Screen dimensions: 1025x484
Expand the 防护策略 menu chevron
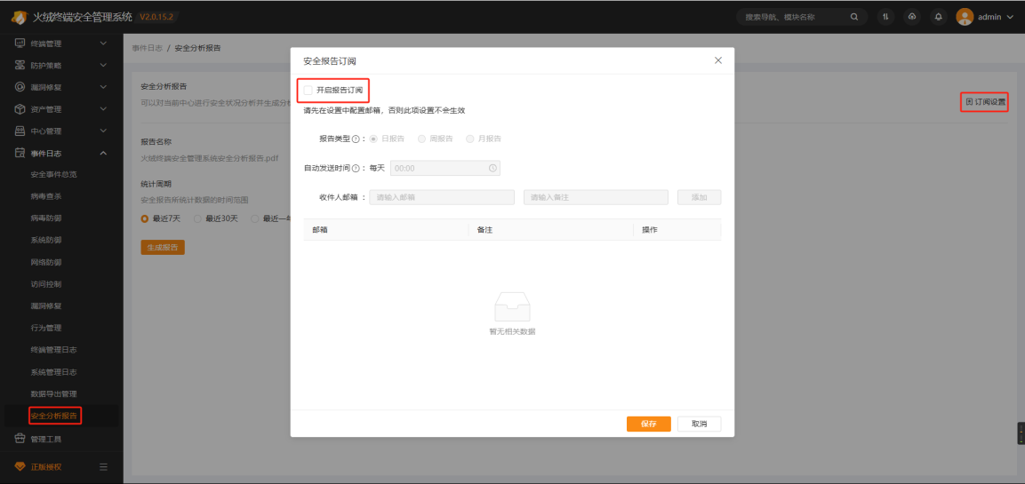pos(103,66)
